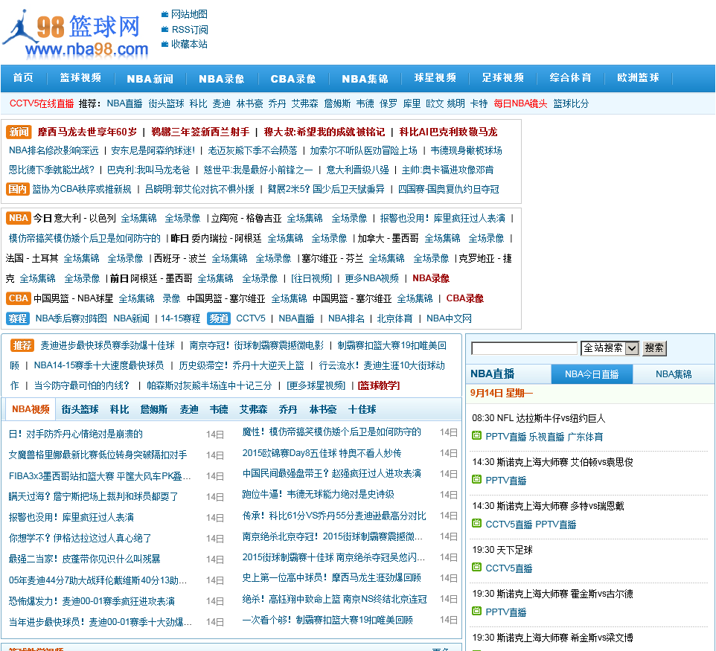716x651 pixels.
Task: Click the blue 频道 badge
Action: [x=219, y=318]
